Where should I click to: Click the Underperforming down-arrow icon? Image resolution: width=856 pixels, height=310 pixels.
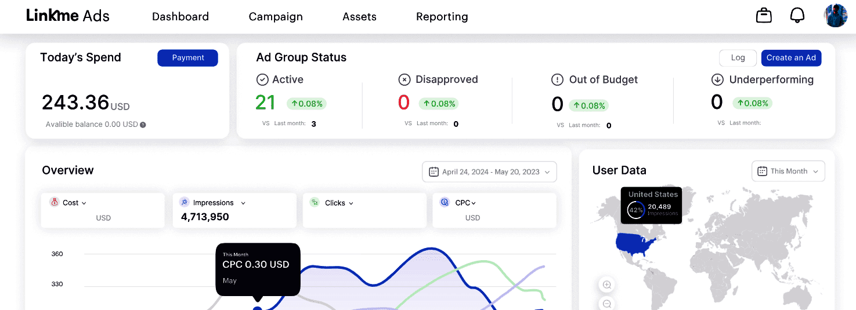coord(717,79)
